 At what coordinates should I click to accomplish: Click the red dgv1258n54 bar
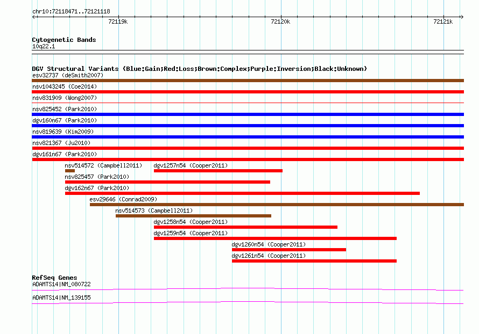click(245, 227)
